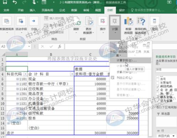Image resolution: width=177 pixels, height=138 pixels.
Task: Check the 序号 field checkbox
Action: (158, 79)
